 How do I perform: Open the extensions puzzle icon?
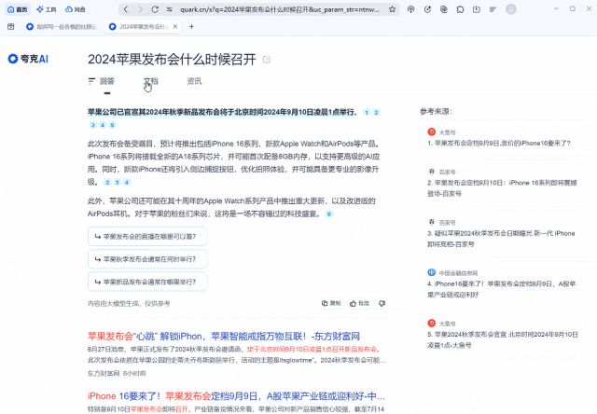460,9
